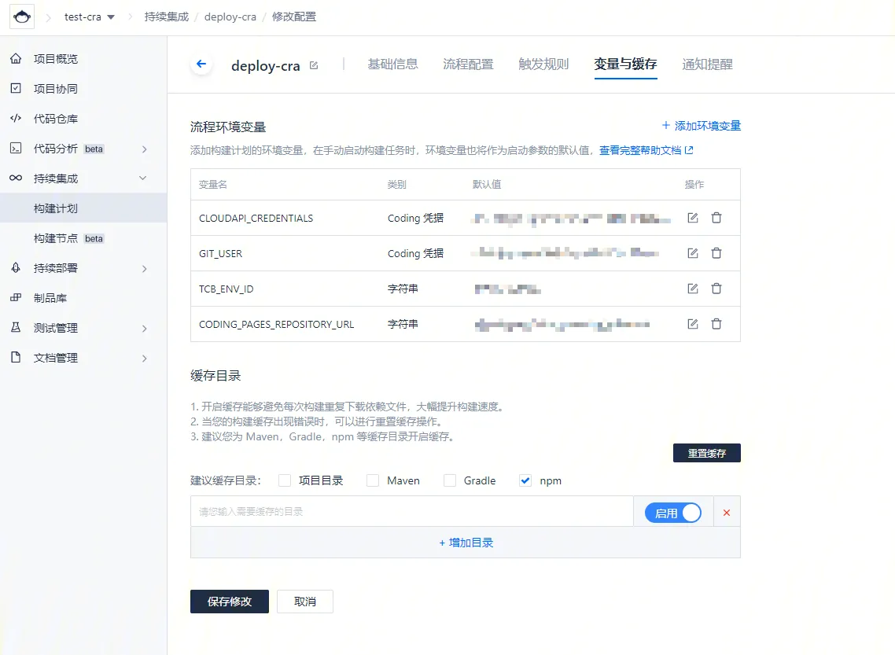895x655 pixels.
Task: Enable the Maven cache checkbox
Action: point(373,480)
